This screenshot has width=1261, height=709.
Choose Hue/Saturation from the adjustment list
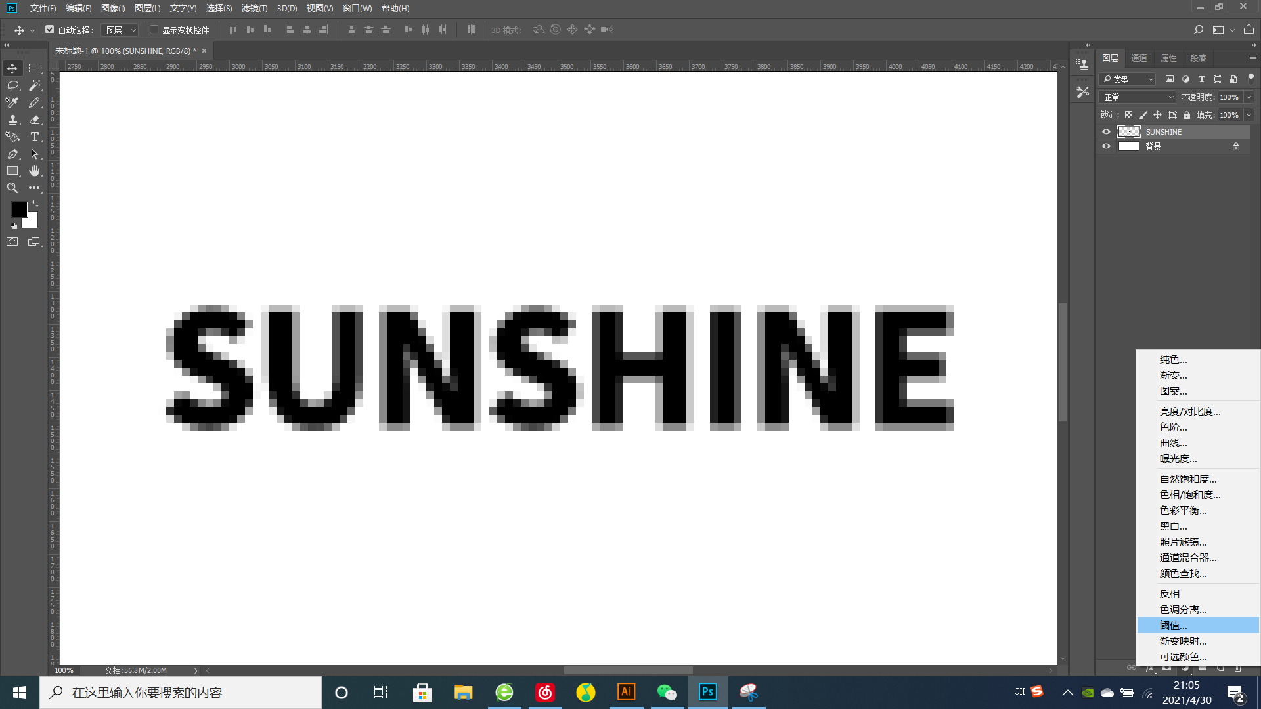coord(1189,495)
